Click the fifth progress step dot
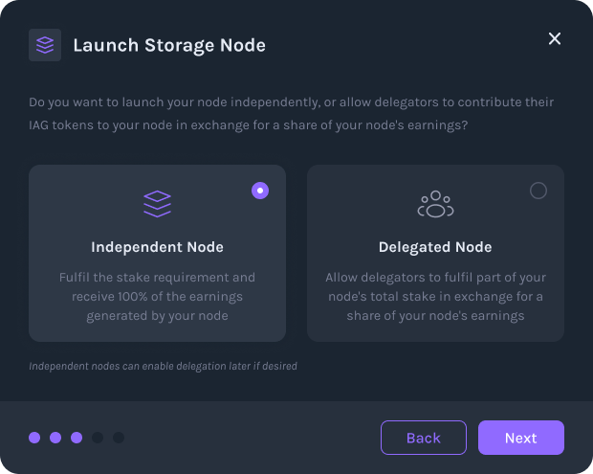This screenshot has width=593, height=474. click(119, 438)
